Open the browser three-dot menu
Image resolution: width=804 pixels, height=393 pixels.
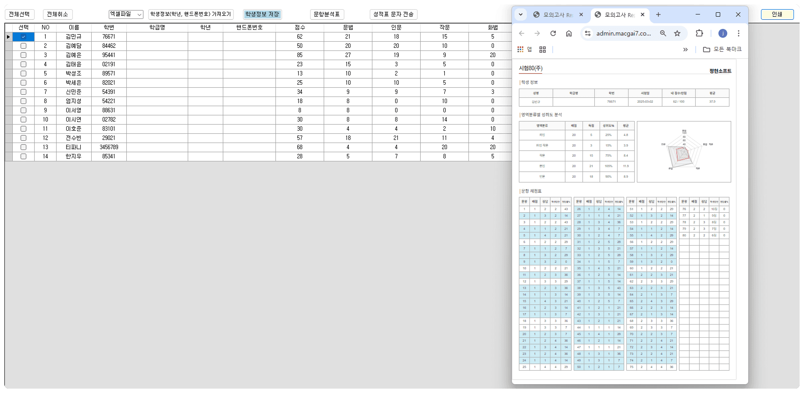click(739, 33)
